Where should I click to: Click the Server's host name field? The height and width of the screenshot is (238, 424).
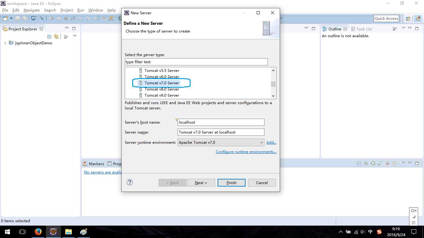221,122
